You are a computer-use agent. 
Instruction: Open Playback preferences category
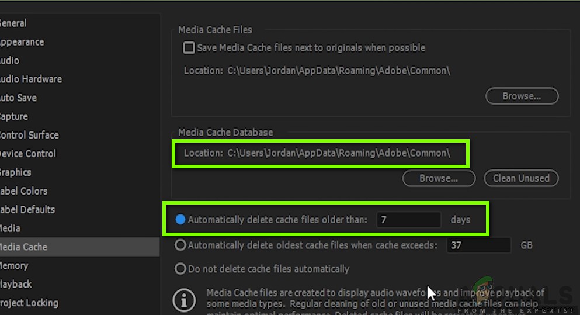(x=16, y=284)
